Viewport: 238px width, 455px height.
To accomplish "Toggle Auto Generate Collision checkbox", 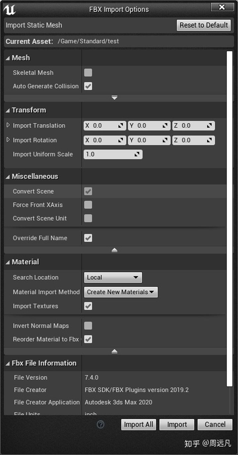I will point(88,86).
